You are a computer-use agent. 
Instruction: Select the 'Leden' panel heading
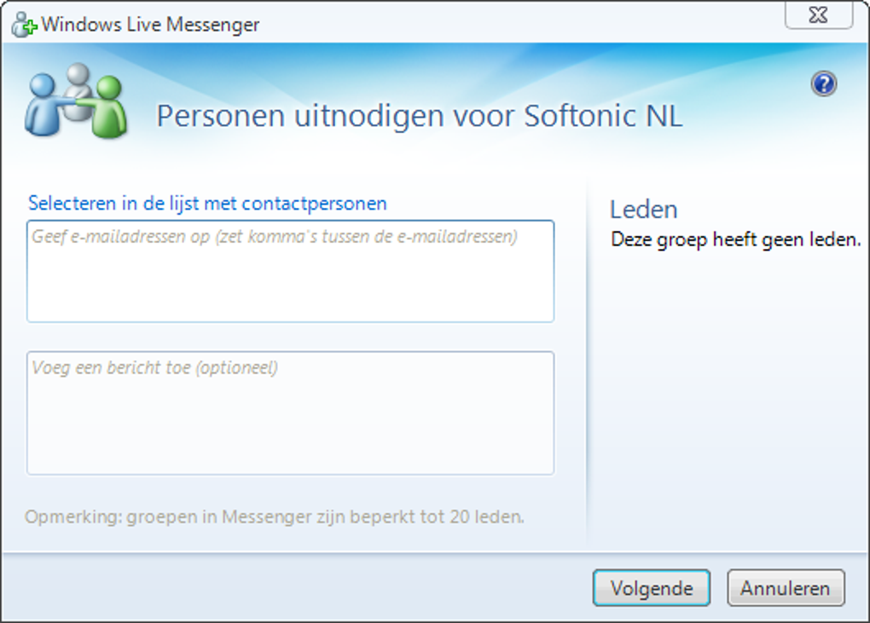[x=643, y=210]
